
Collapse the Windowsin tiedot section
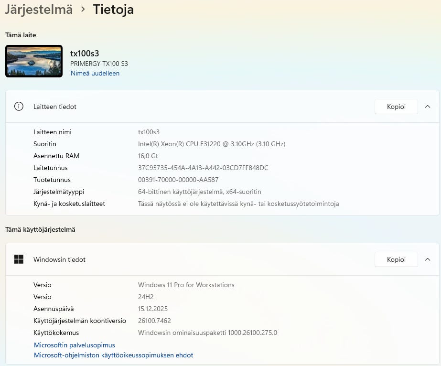(428, 259)
